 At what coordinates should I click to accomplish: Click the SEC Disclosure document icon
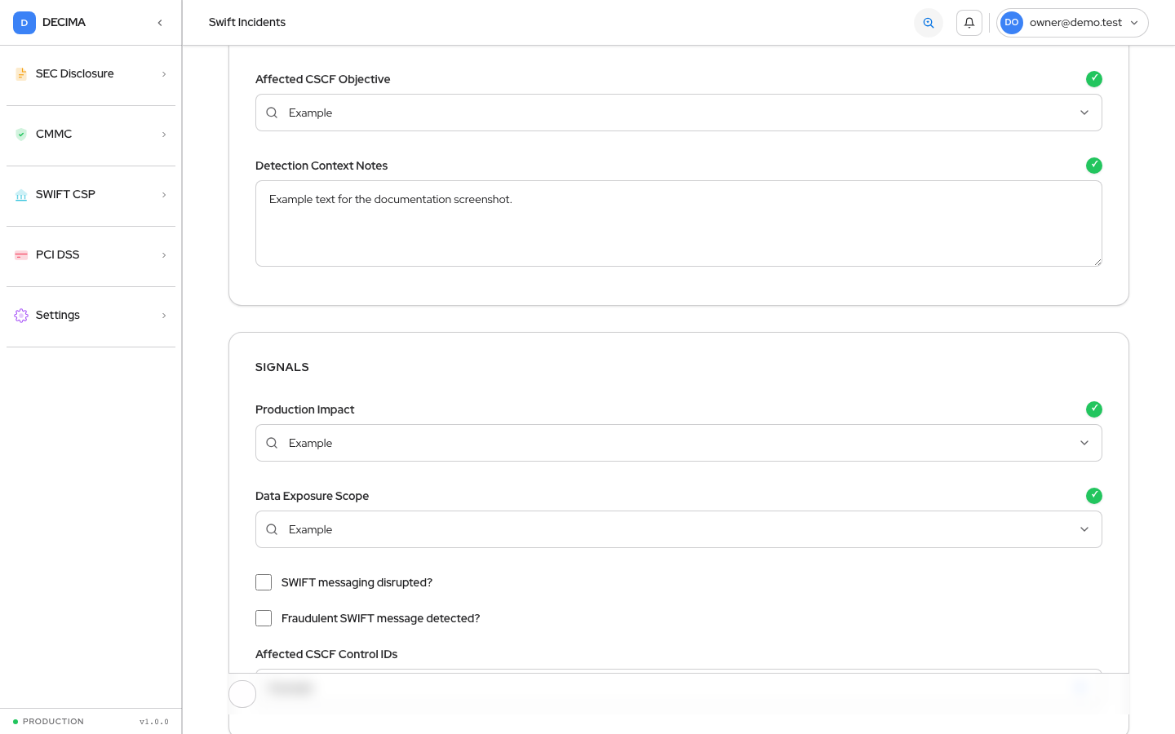tap(21, 74)
